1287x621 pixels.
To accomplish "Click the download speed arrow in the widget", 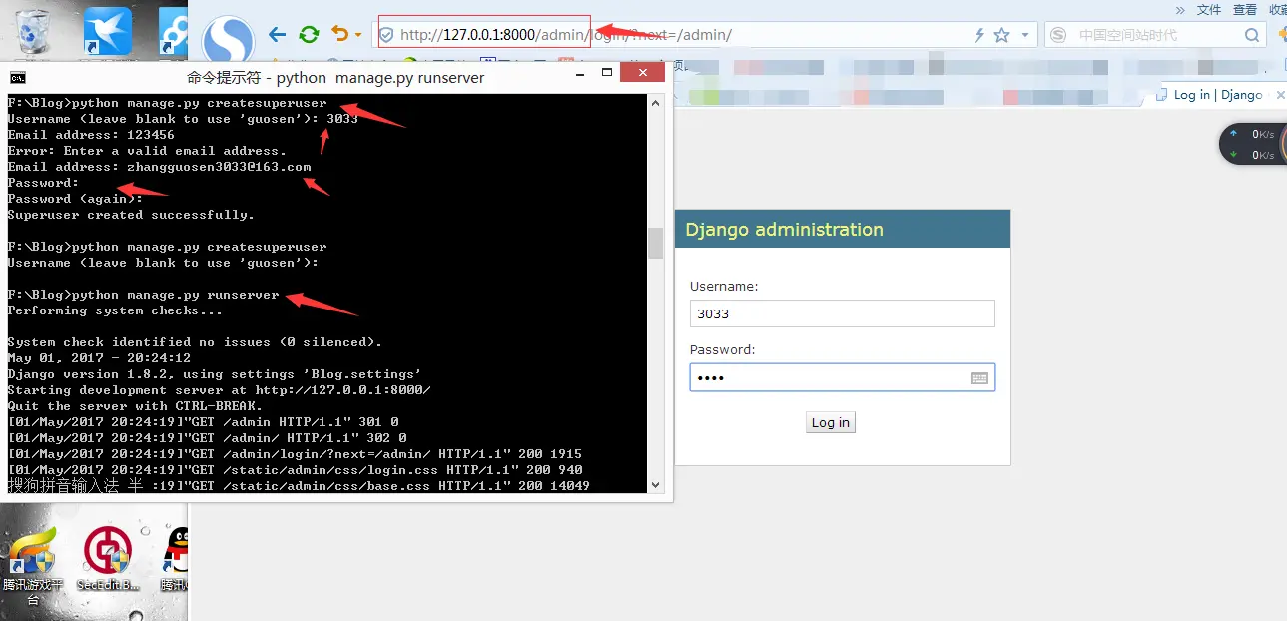I will [1233, 155].
